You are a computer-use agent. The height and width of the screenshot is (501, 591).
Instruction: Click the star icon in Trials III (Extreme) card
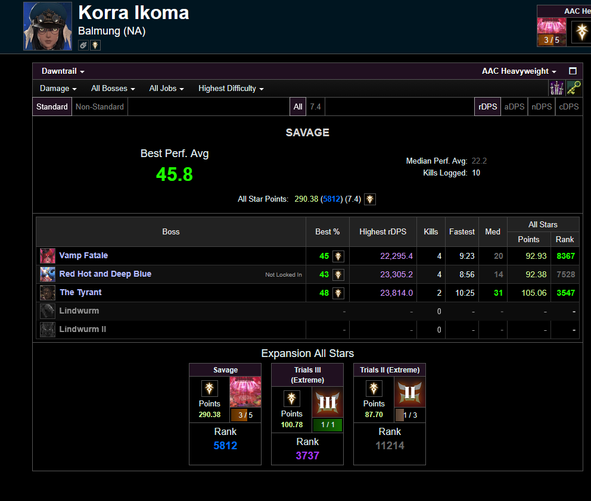(292, 399)
